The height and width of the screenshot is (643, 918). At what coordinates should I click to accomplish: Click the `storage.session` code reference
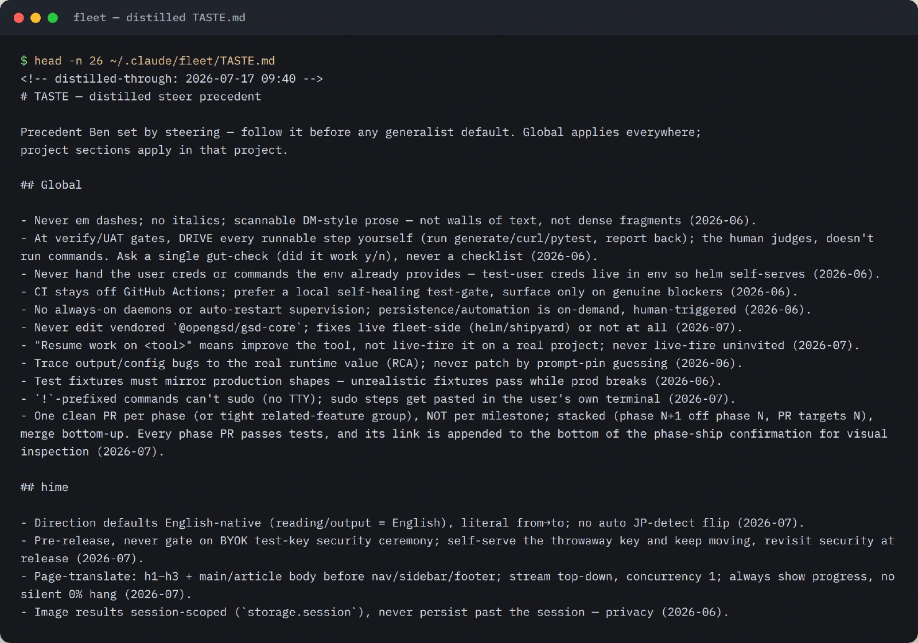[x=299, y=612]
